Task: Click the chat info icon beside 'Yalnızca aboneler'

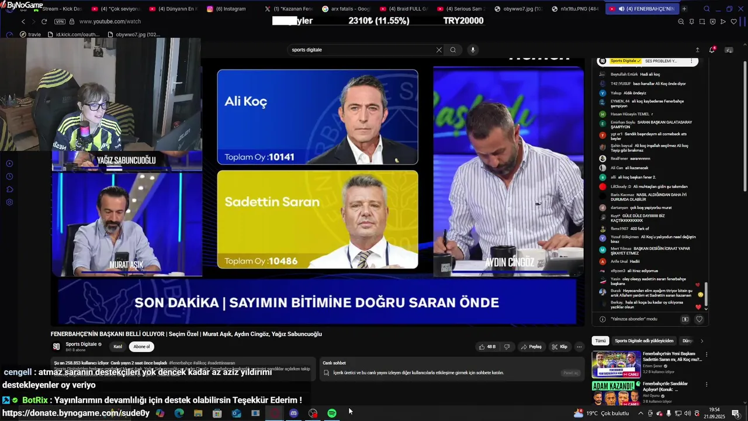Action: (x=602, y=319)
